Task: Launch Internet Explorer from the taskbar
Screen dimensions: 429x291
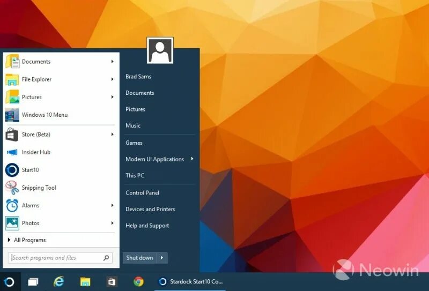Action: point(58,281)
